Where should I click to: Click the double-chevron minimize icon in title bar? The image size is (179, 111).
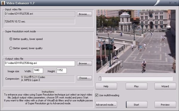pos(170,3)
